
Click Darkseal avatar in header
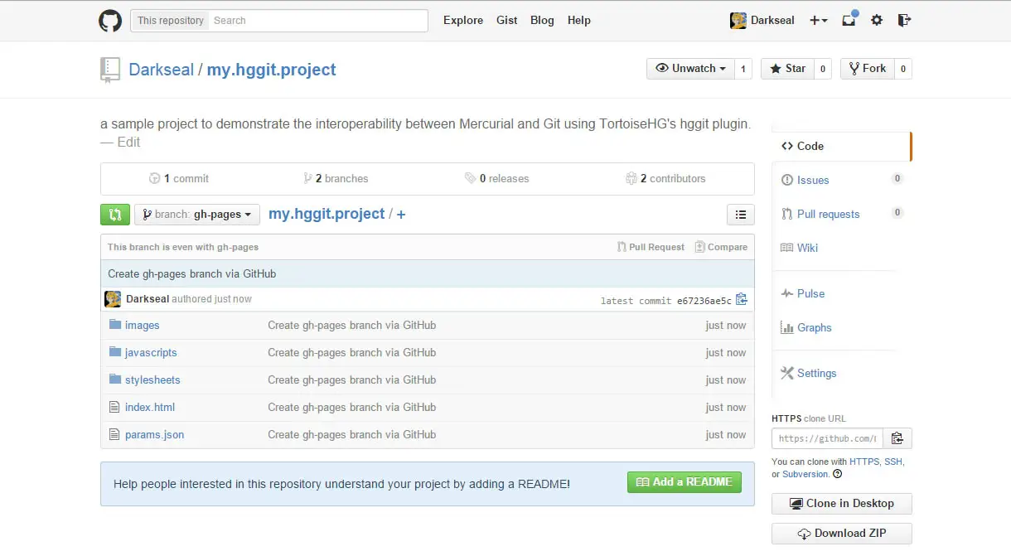pos(738,20)
